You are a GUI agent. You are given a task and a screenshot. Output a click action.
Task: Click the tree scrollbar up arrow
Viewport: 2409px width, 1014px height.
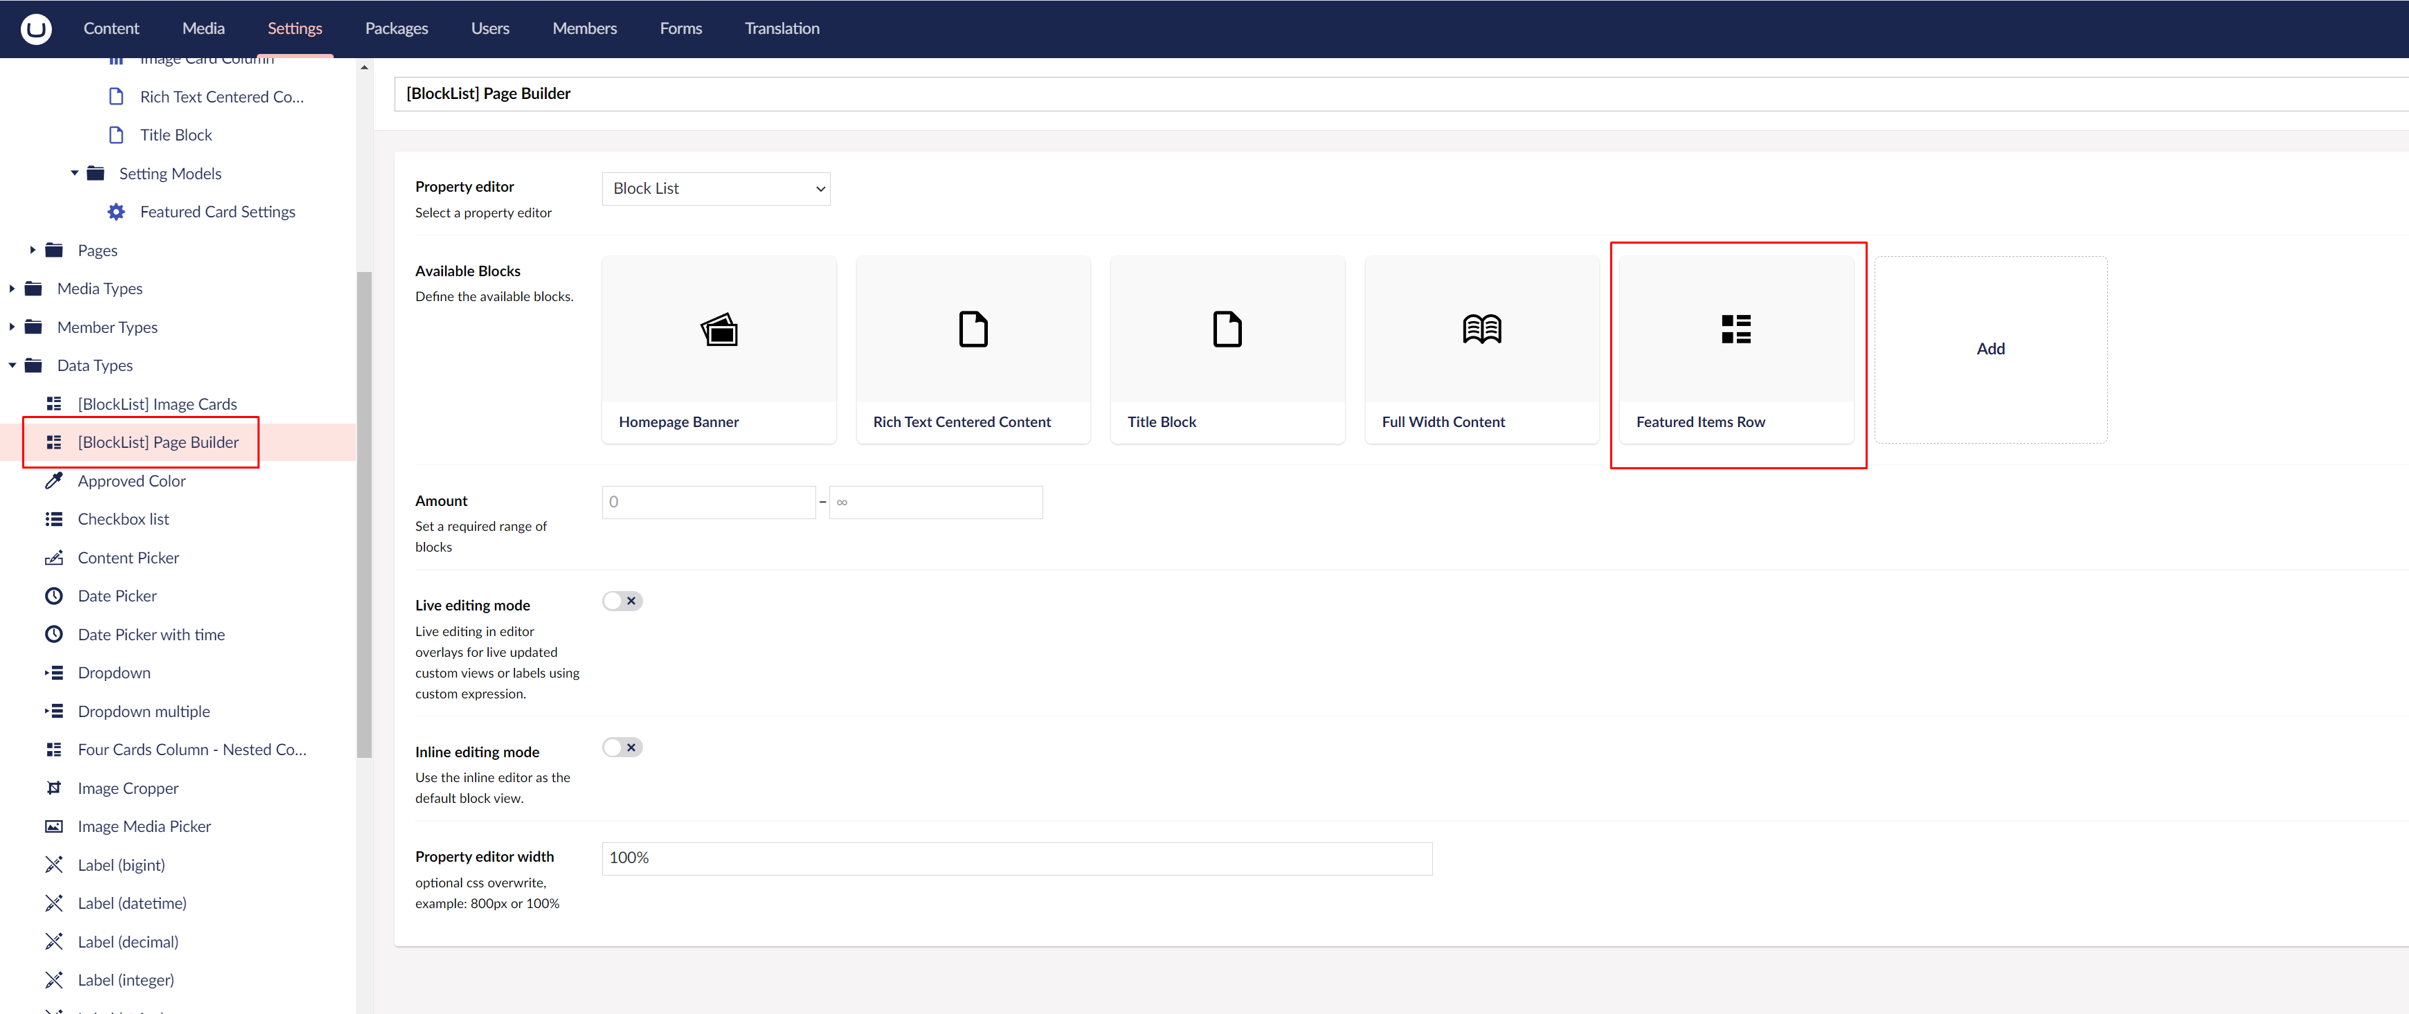(x=364, y=67)
